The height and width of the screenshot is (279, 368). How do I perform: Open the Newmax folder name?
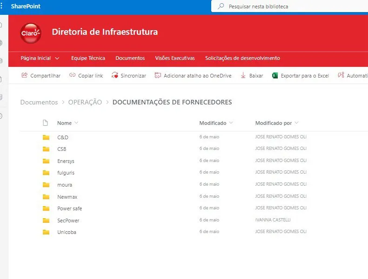click(67, 197)
